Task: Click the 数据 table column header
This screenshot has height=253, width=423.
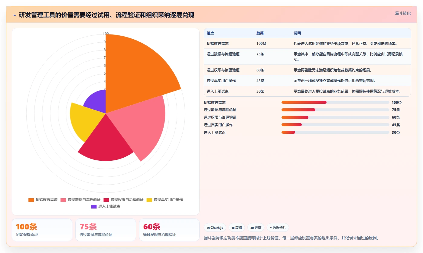Action: [x=260, y=33]
